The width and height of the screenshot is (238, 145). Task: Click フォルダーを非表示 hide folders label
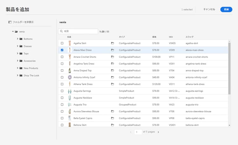(x=23, y=22)
